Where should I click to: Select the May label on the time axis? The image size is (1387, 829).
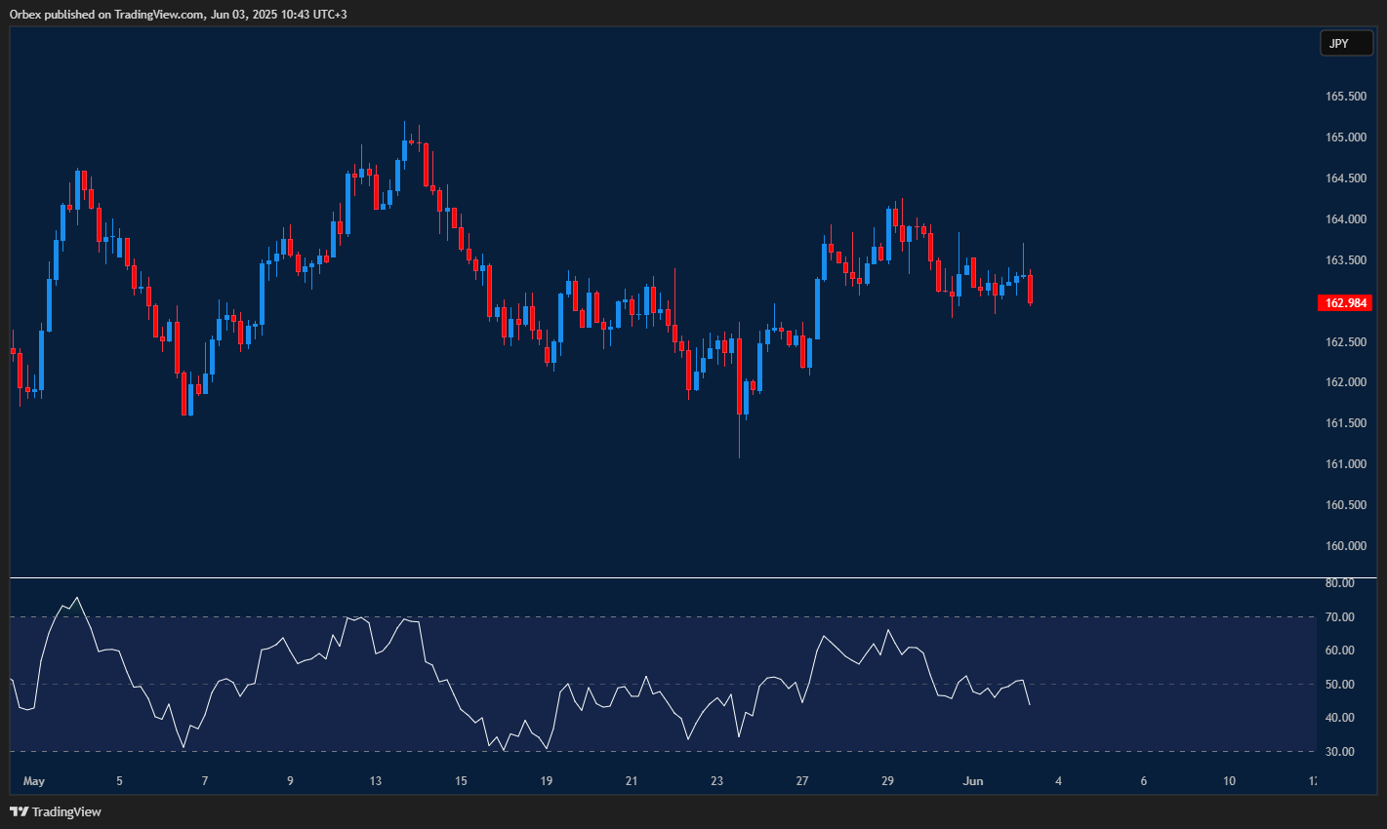(34, 780)
